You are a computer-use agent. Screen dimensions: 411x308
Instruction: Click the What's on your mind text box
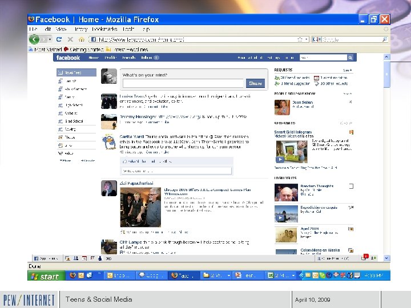pos(183,83)
